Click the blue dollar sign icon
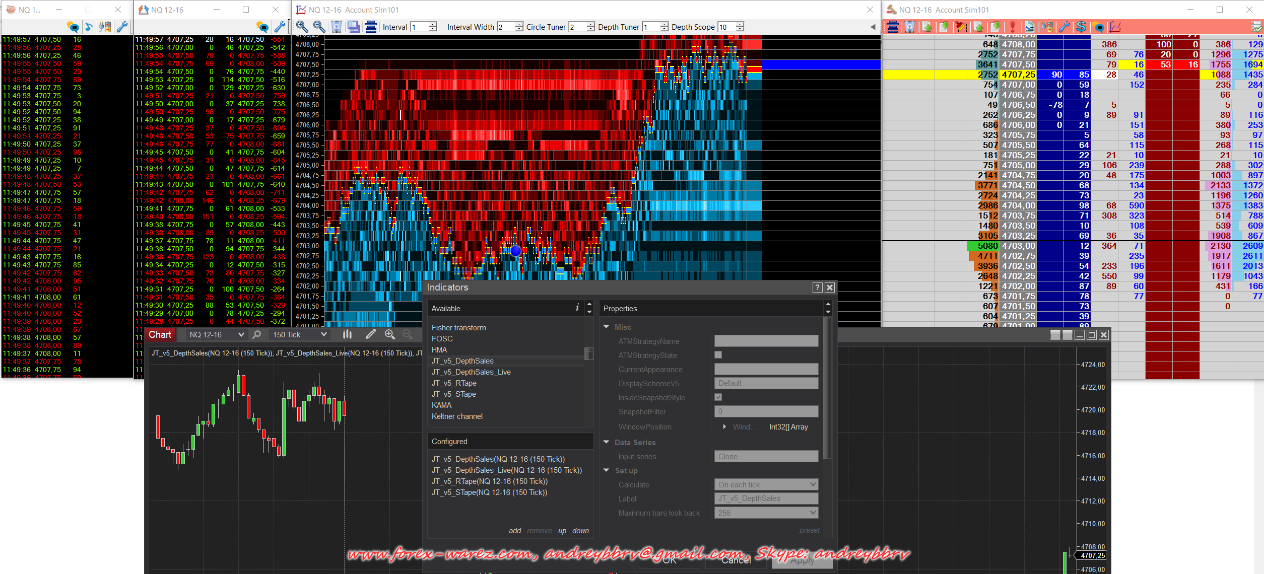Image resolution: width=1264 pixels, height=574 pixels. (1081, 27)
